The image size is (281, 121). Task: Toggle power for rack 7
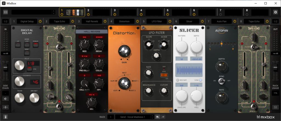220,14
